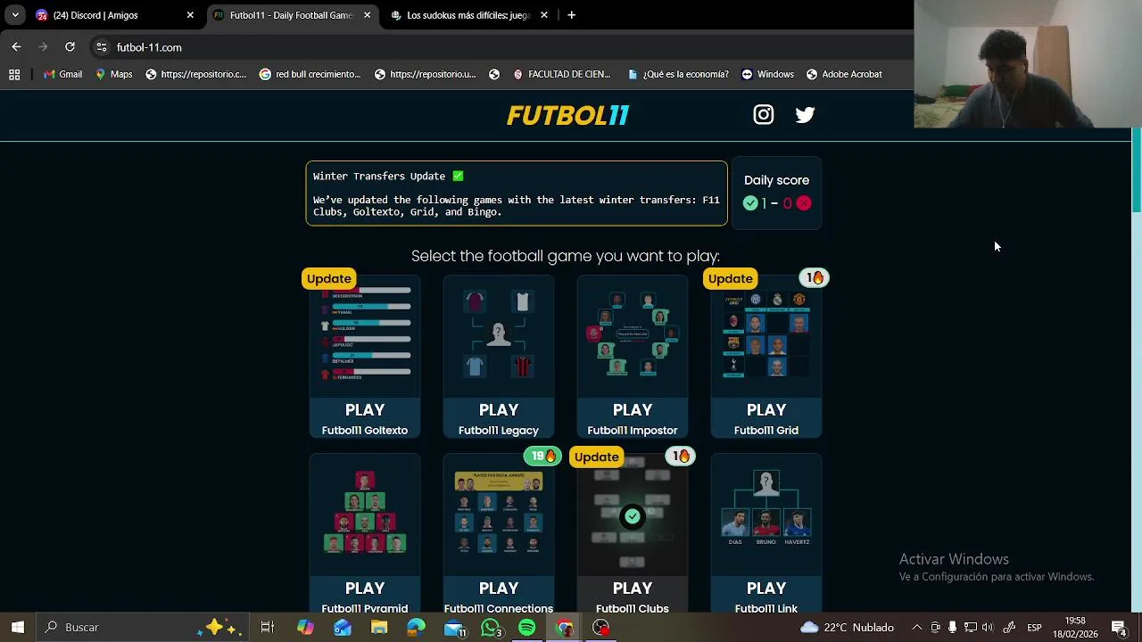Click the Impostor circle preview thumbnail
1142x642 pixels.
pyautogui.click(x=633, y=334)
